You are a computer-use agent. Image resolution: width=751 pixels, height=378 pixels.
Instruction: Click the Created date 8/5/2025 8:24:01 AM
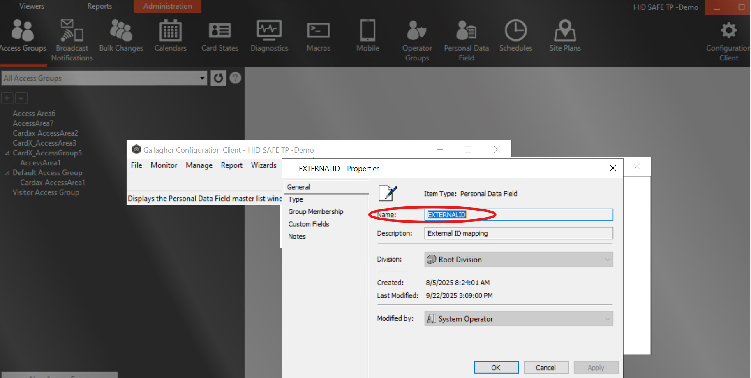(x=458, y=283)
